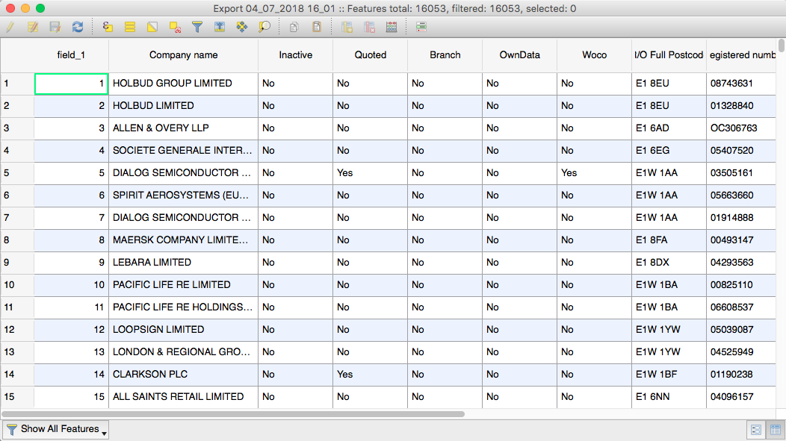Click the vertical scrollbar thumb
The width and height of the screenshot is (786, 441).
click(782, 45)
